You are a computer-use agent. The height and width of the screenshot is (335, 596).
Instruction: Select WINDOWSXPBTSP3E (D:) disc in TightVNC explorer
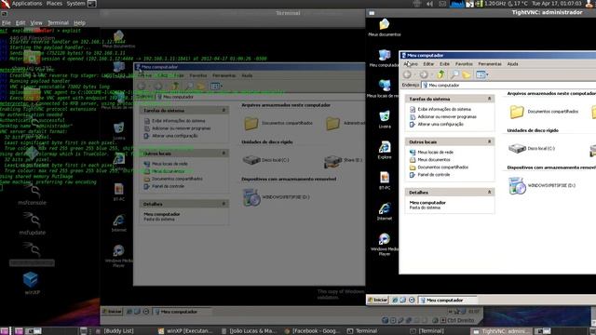point(542,185)
